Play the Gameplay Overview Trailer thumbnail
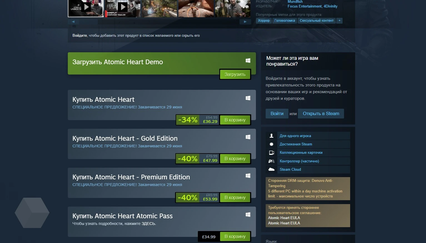426x243 pixels. tap(123, 8)
